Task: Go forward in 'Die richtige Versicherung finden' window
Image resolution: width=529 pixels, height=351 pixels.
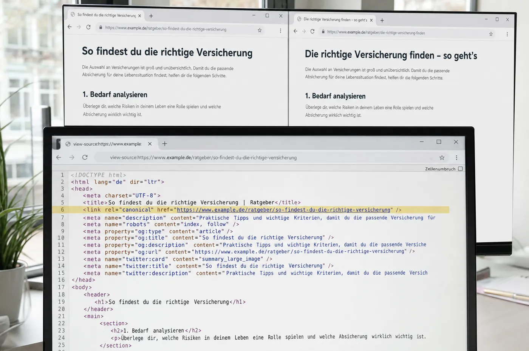Action: (x=304, y=31)
